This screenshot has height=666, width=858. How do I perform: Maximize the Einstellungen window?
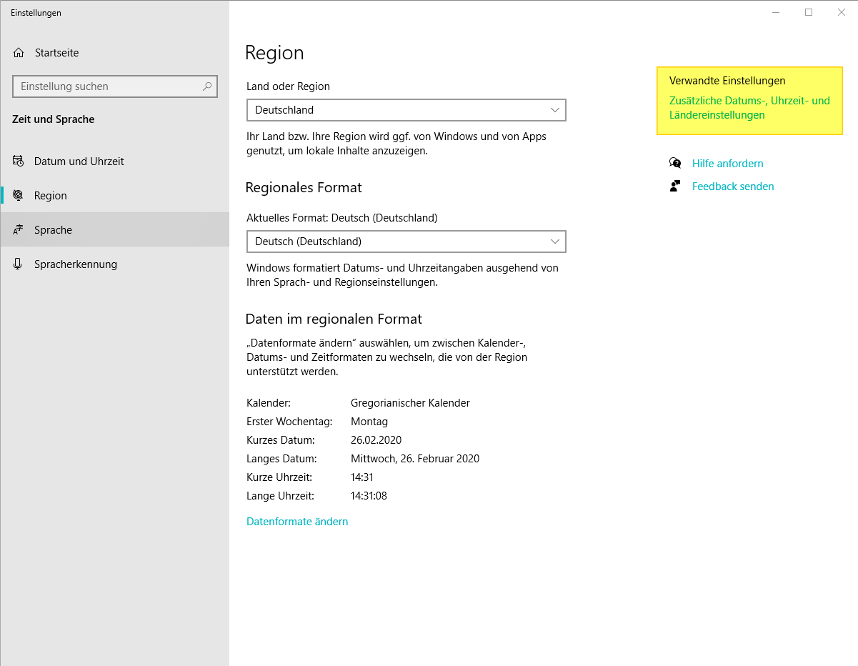coord(809,12)
